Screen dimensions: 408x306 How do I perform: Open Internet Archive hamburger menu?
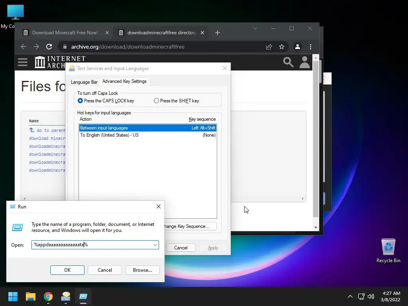(23, 62)
